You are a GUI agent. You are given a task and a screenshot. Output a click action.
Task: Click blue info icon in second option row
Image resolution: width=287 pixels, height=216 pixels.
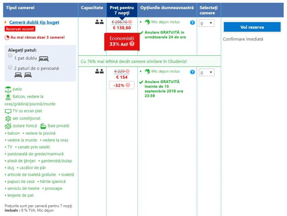click(x=192, y=72)
